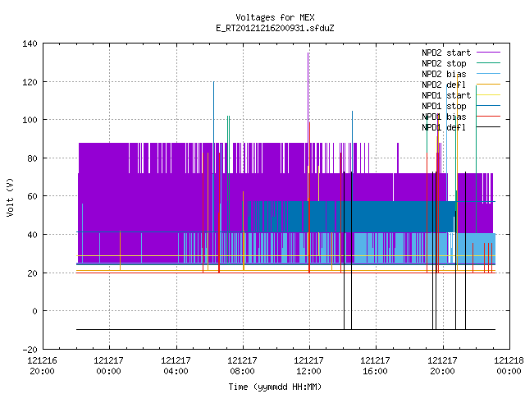Screen dimensions: 525x394
Task: Click the dark blue spike reaching 120 V
Action: 213,112
